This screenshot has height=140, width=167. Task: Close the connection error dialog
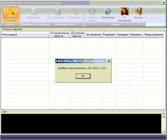tap(109, 61)
